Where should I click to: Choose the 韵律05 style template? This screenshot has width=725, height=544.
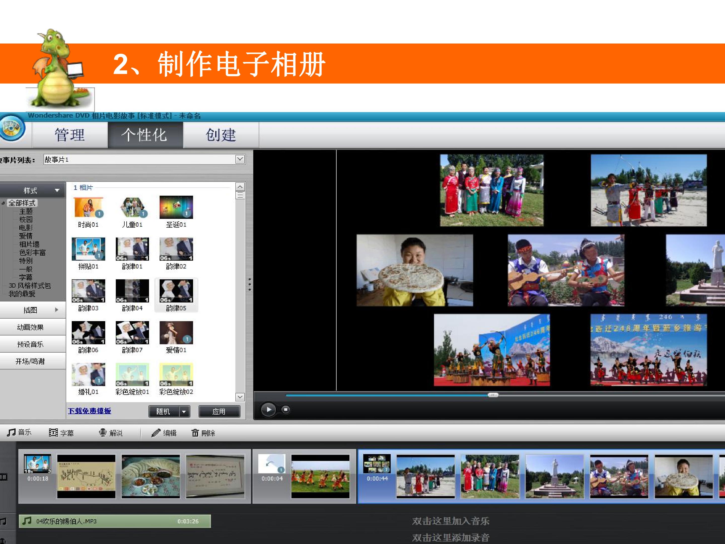point(176,295)
